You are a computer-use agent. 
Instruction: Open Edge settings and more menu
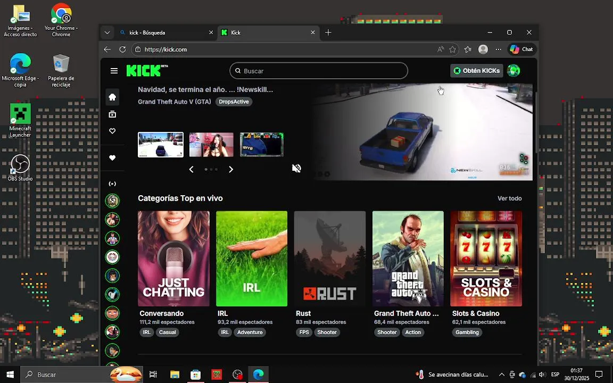click(x=499, y=49)
